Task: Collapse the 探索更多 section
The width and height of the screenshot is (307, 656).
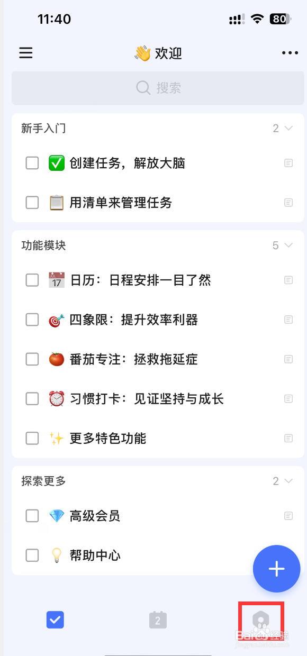Action: coord(288,481)
